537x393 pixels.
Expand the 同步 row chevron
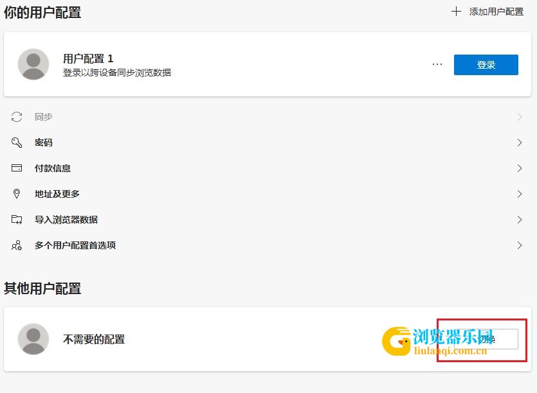coord(520,117)
